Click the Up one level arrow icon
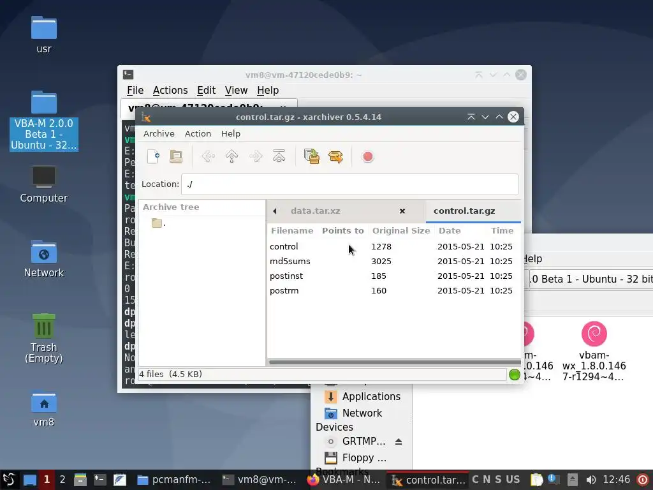This screenshot has width=653, height=490. [x=231, y=157]
